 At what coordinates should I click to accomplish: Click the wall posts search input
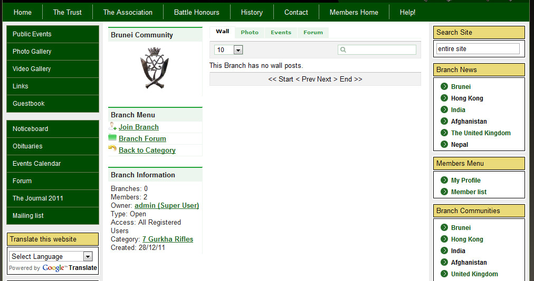pos(377,49)
